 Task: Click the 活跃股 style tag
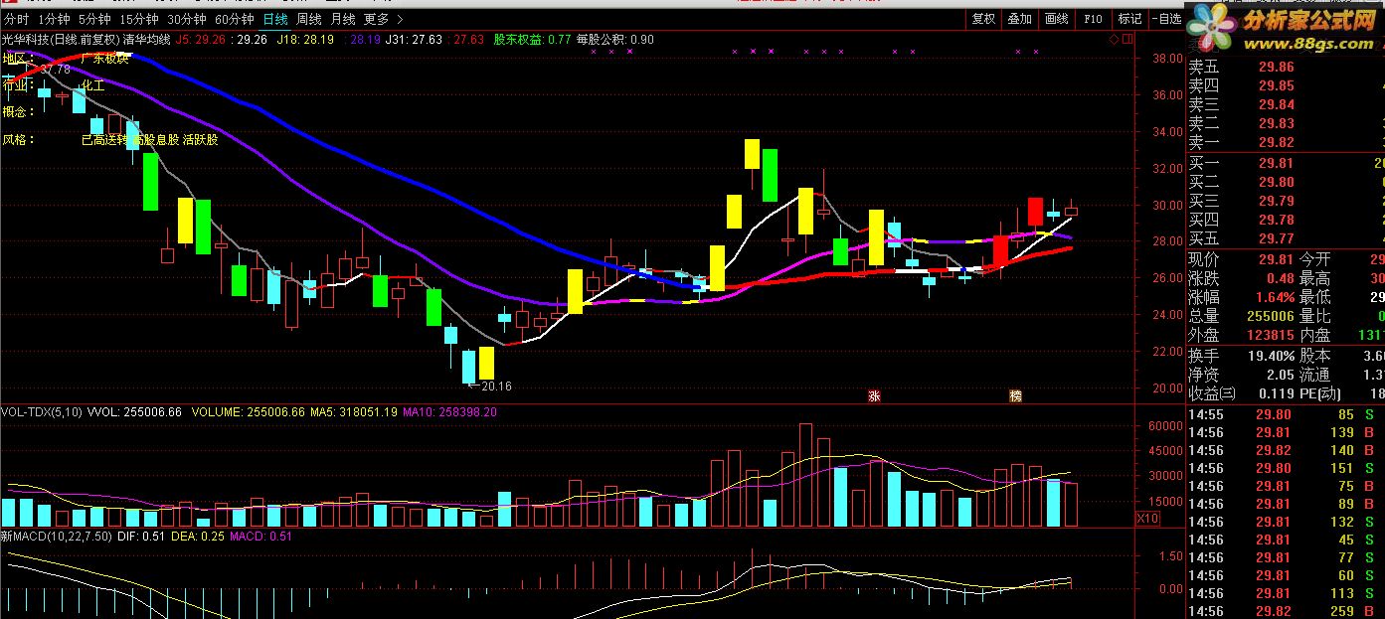201,139
